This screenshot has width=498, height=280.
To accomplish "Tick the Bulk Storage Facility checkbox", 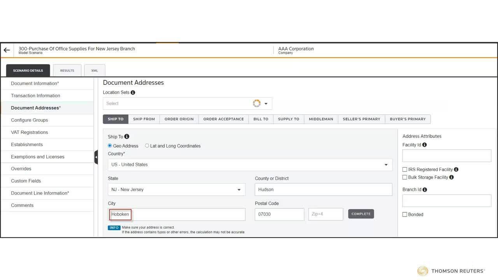I will click(405, 177).
